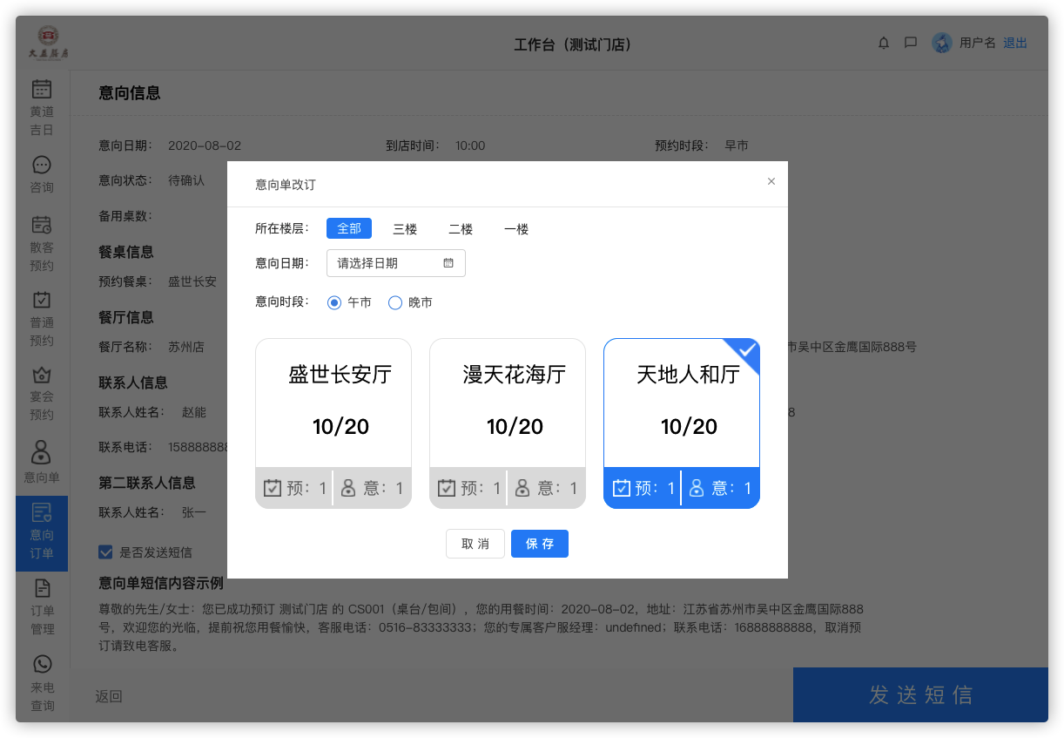
Task: Click the user avatar icon
Action: click(942, 43)
